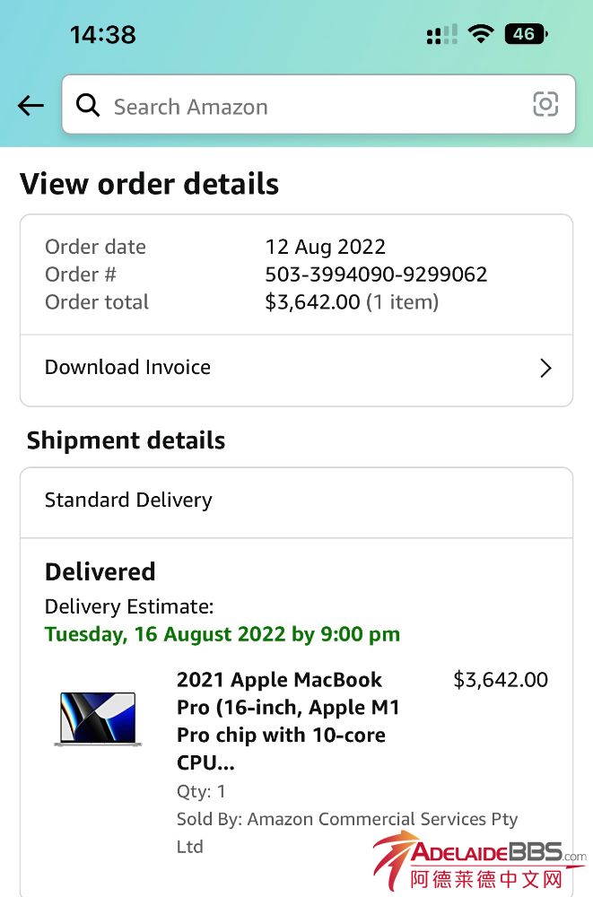Image resolution: width=593 pixels, height=897 pixels.
Task: Select the order number 503-3994090-9299062
Action: (376, 274)
